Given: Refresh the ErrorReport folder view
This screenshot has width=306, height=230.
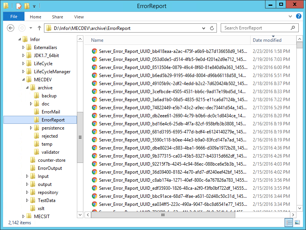Looking at the screenshot, I should click(212, 28).
